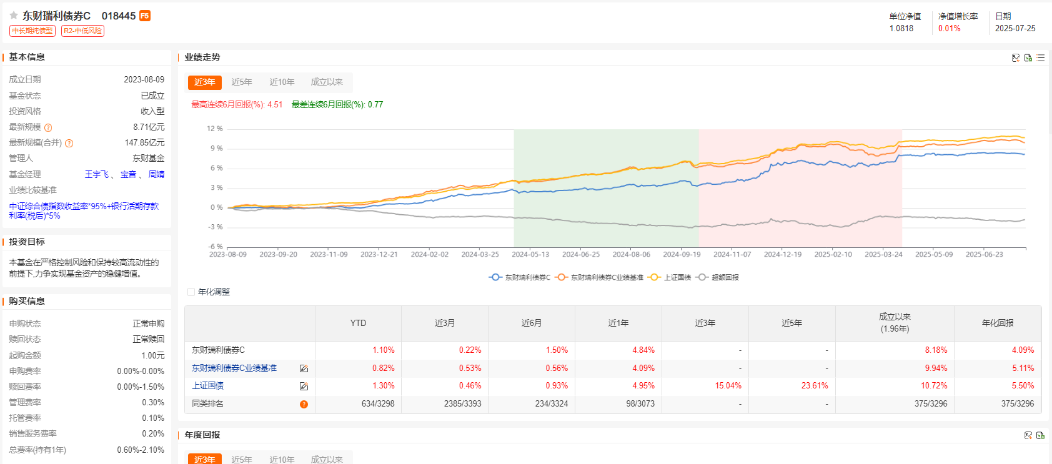
Task: Save 年度回报 chart as image
Action: click(x=1028, y=435)
